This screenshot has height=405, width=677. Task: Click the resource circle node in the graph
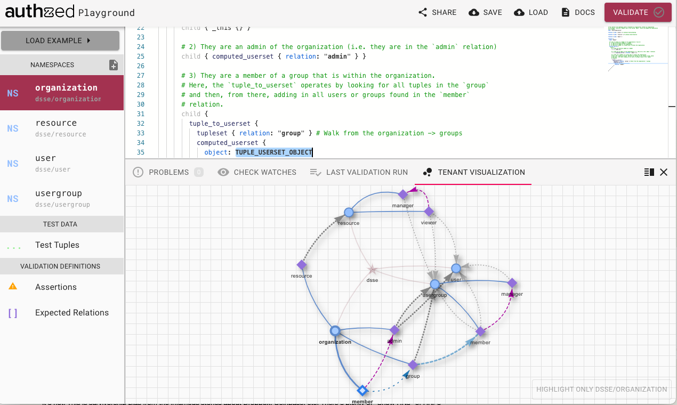[x=349, y=213]
